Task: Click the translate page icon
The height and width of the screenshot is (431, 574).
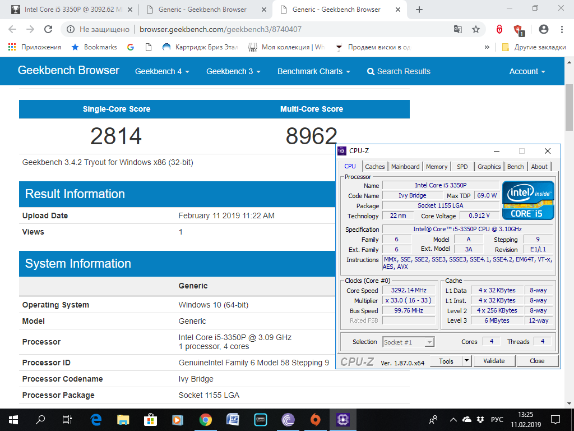Action: (x=457, y=29)
